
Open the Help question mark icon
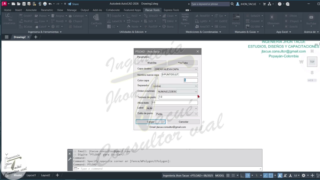(x=279, y=4)
